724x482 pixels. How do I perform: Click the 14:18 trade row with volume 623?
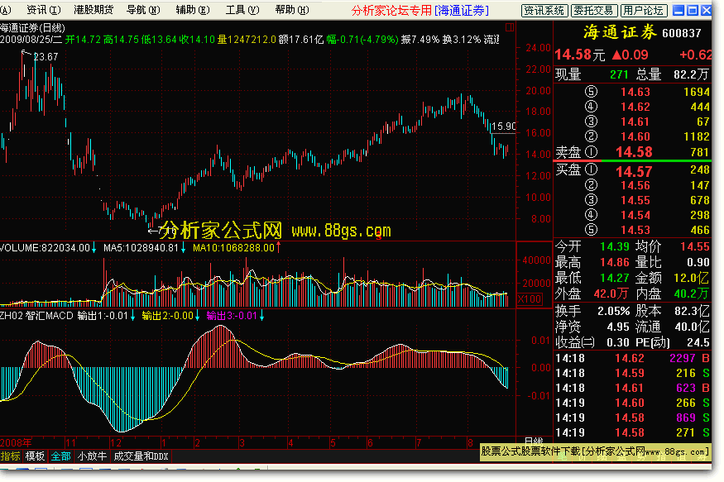pos(632,388)
